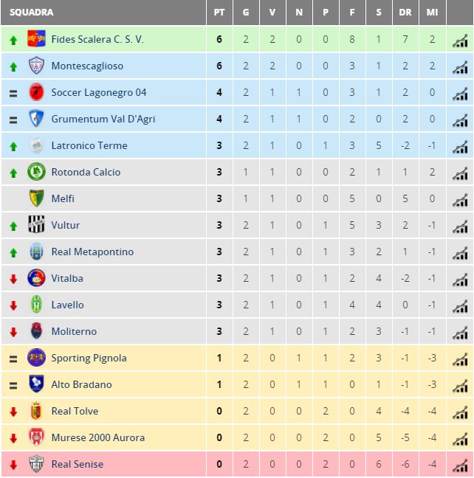
Task: Click the Vitalba team crest
Action: point(36,278)
